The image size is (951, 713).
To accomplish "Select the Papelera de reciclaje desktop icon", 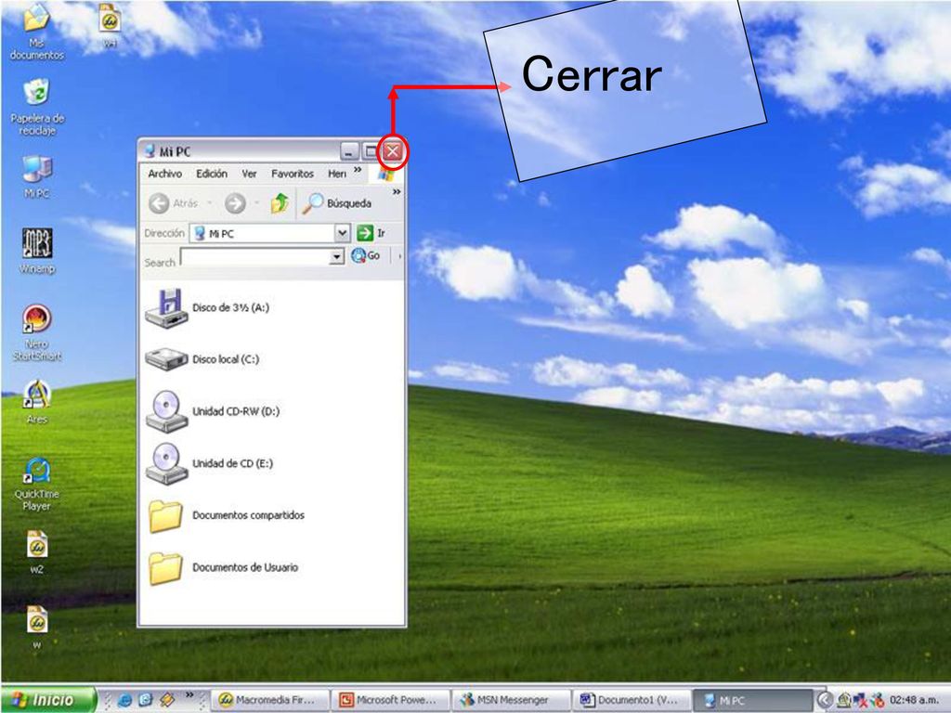I will pos(37,107).
